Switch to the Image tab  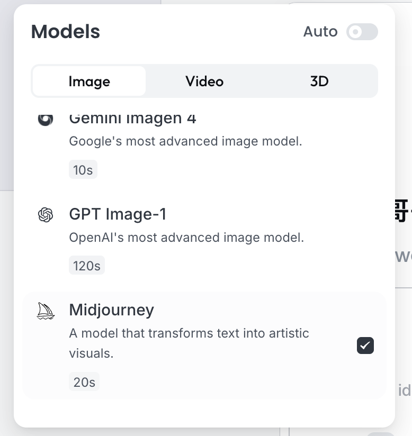89,81
